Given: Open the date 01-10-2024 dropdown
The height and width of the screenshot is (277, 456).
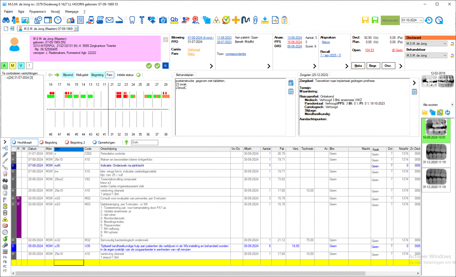Looking at the screenshot, I should (420, 20).
